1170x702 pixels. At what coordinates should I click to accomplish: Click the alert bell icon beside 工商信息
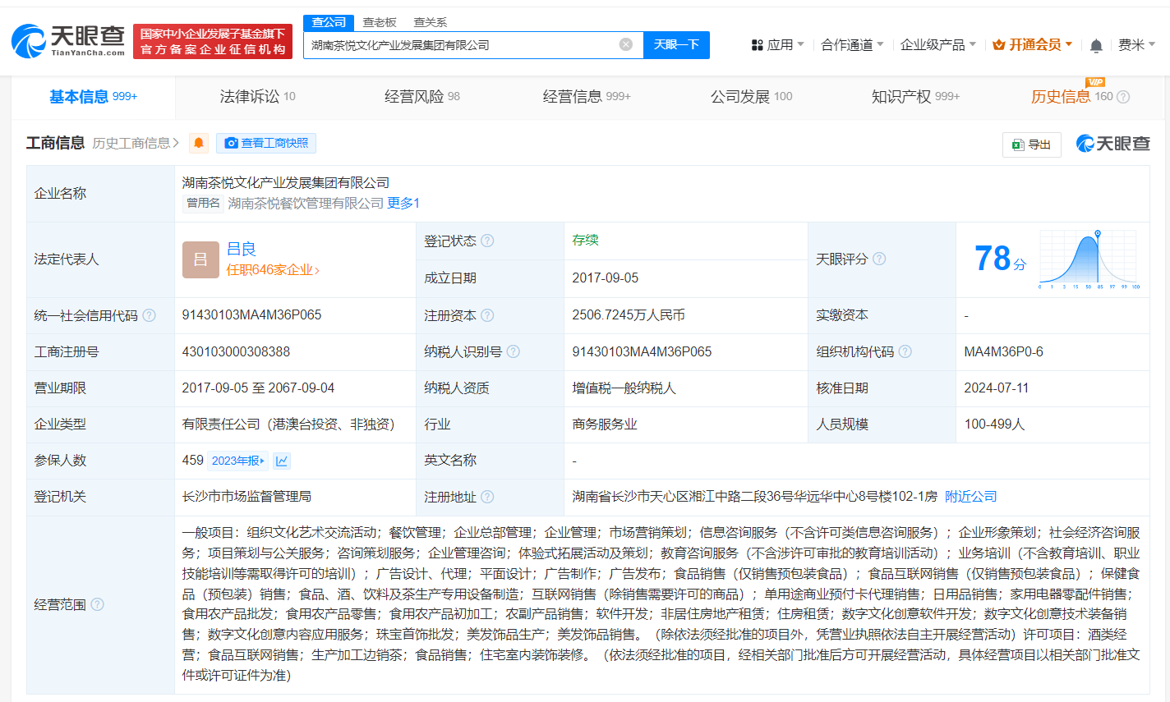point(198,144)
